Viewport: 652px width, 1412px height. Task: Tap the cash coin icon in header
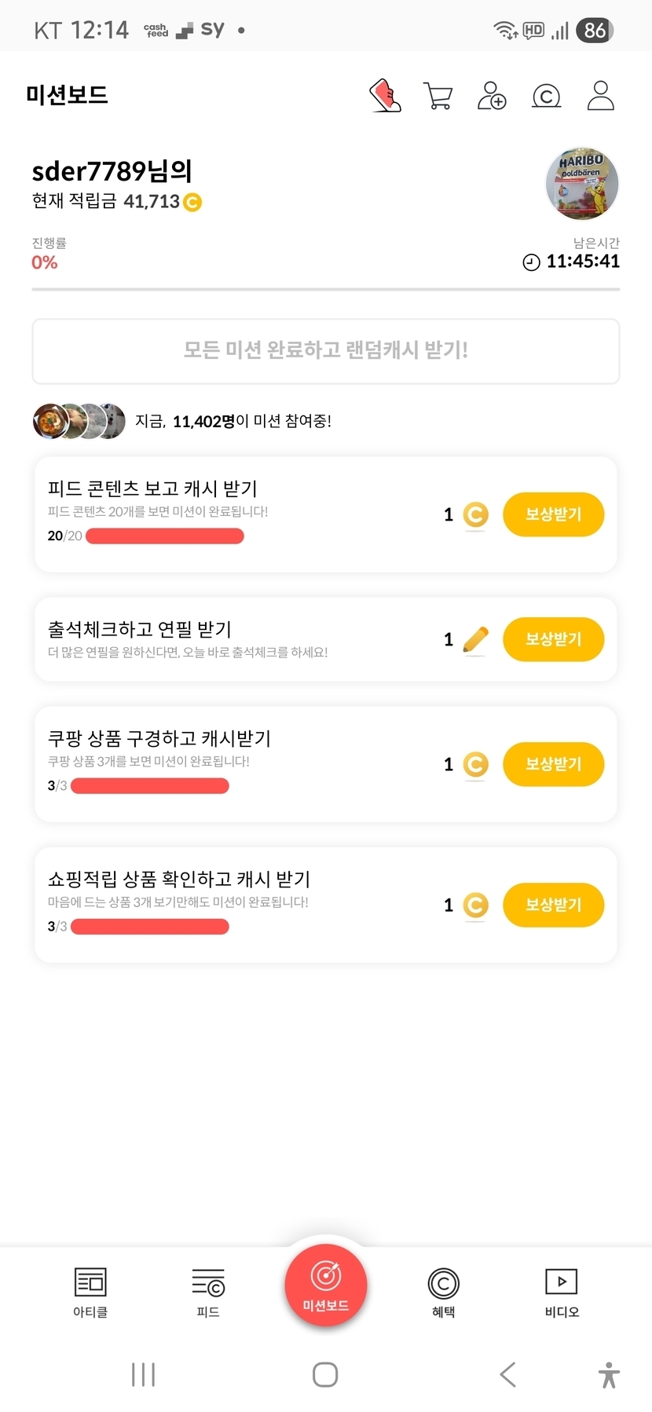click(x=547, y=97)
